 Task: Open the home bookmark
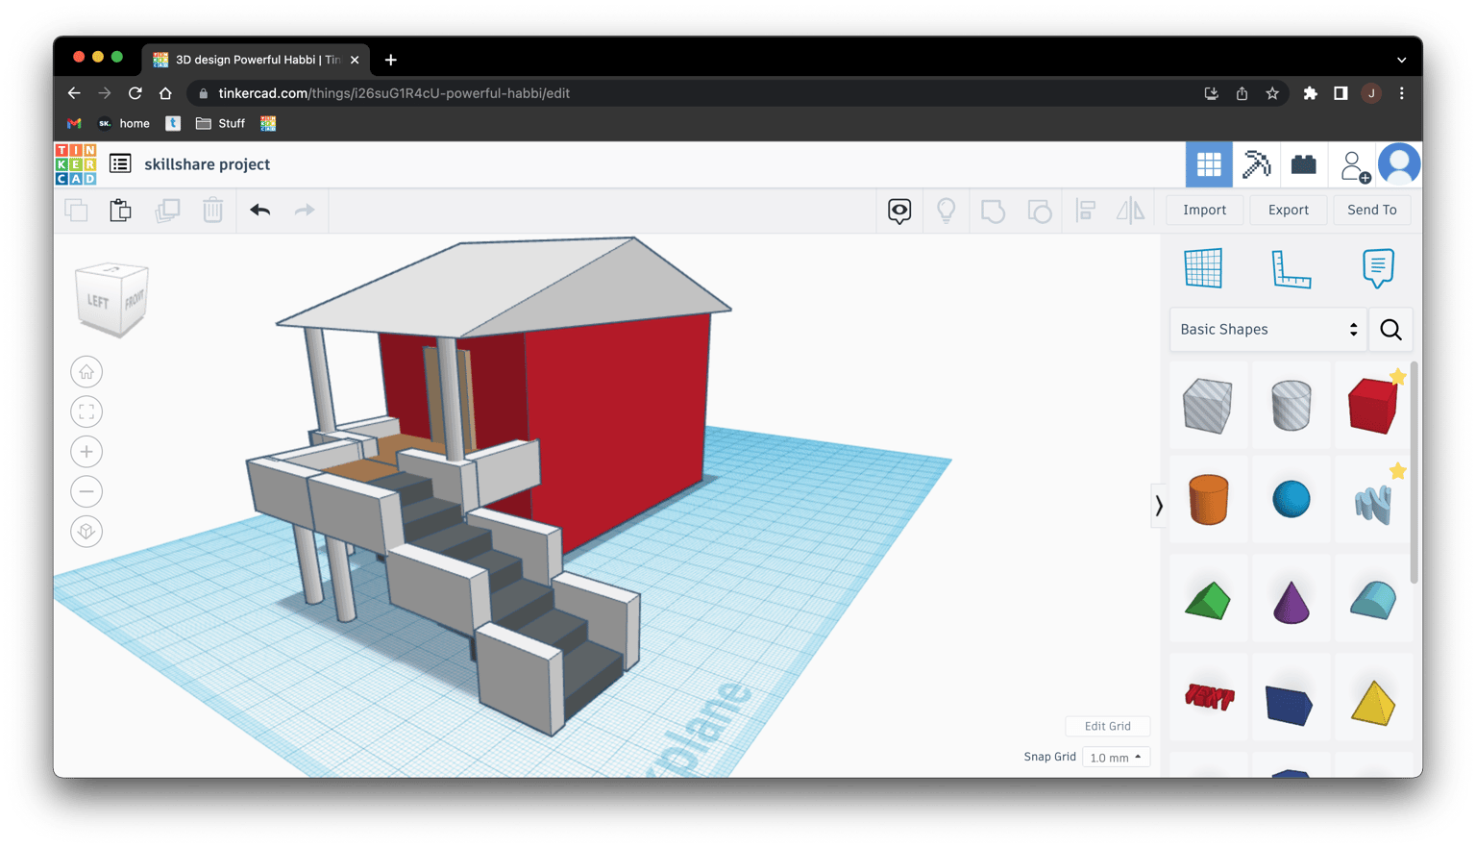tap(125, 123)
